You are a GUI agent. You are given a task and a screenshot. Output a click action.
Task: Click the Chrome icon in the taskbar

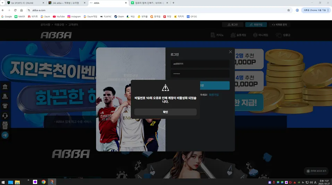click(43, 182)
